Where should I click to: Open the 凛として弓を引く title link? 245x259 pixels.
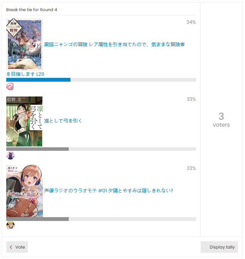point(63,121)
